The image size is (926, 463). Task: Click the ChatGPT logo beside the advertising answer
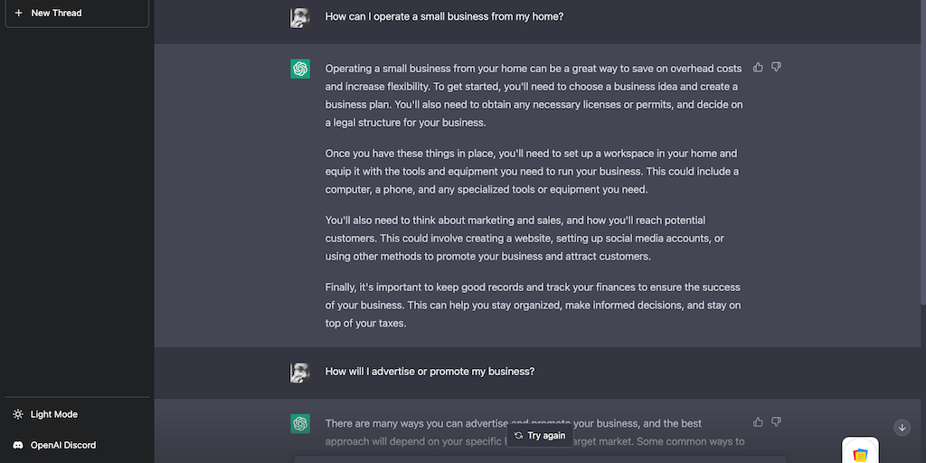[x=300, y=423]
